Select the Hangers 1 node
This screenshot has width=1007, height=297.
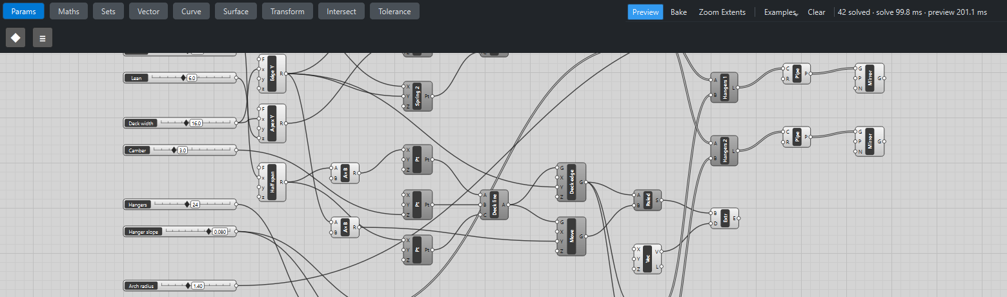pos(724,87)
